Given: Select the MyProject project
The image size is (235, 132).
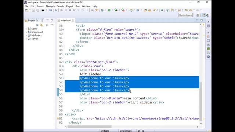Looking at the screenshot, I should pos(36,36).
